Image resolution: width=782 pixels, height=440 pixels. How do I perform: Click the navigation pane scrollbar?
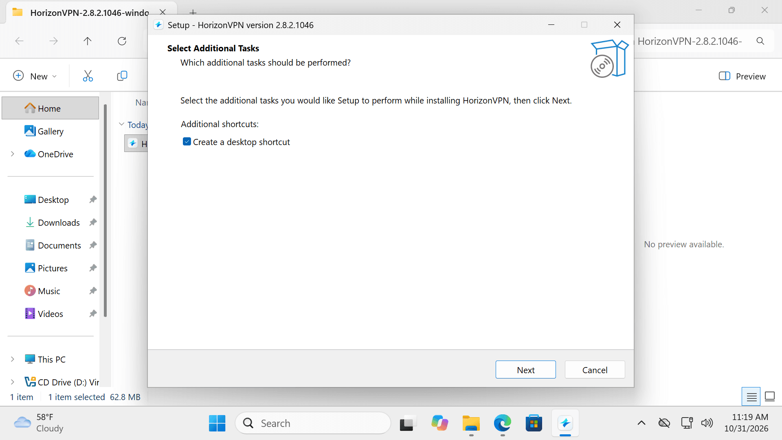click(x=105, y=211)
